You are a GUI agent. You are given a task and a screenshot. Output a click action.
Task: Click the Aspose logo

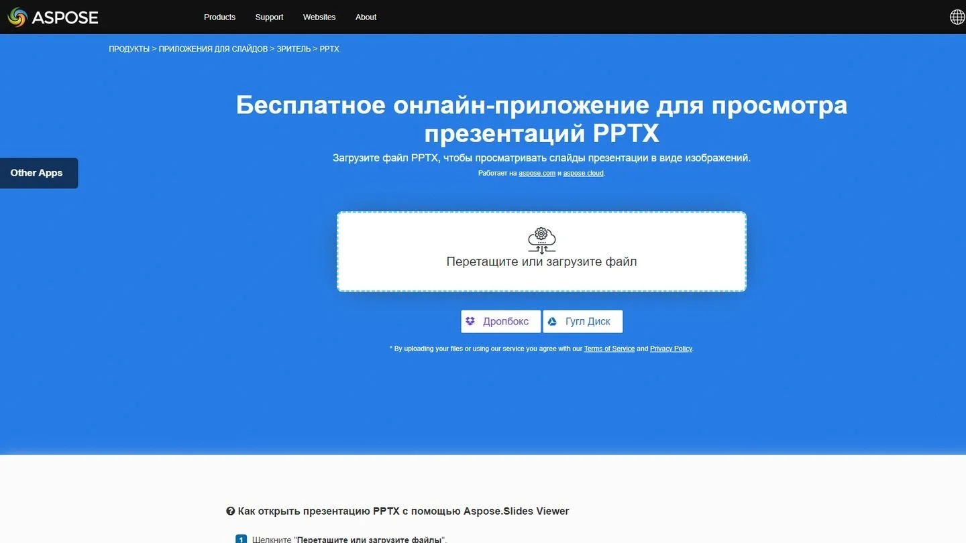pyautogui.click(x=53, y=17)
